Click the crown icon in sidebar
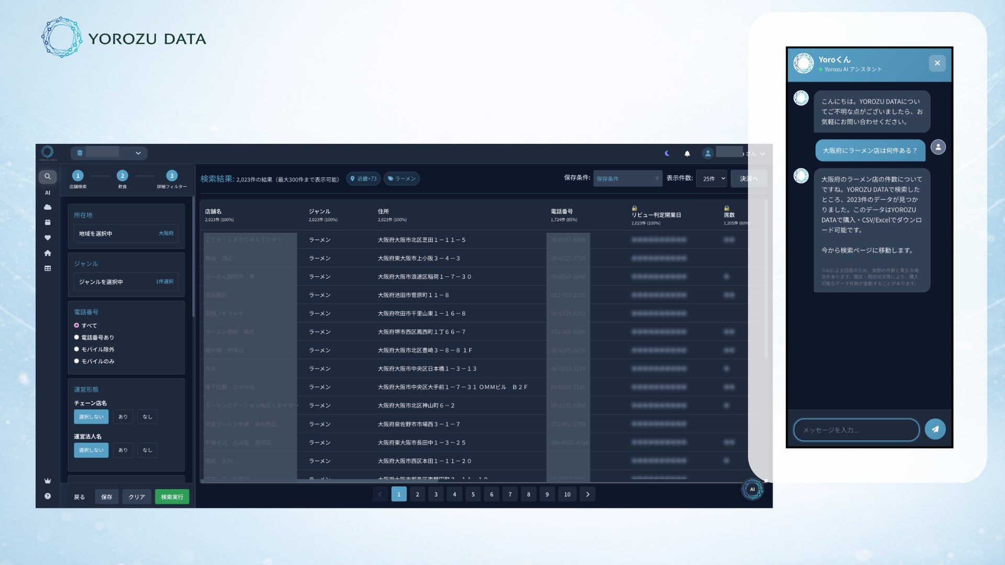The image size is (1005, 565). [48, 481]
